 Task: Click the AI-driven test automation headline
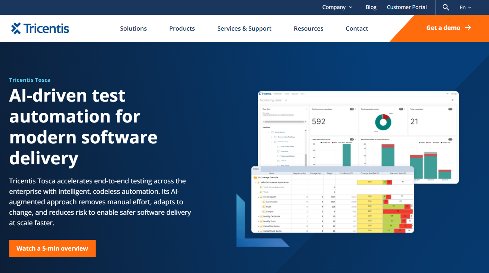click(x=83, y=127)
